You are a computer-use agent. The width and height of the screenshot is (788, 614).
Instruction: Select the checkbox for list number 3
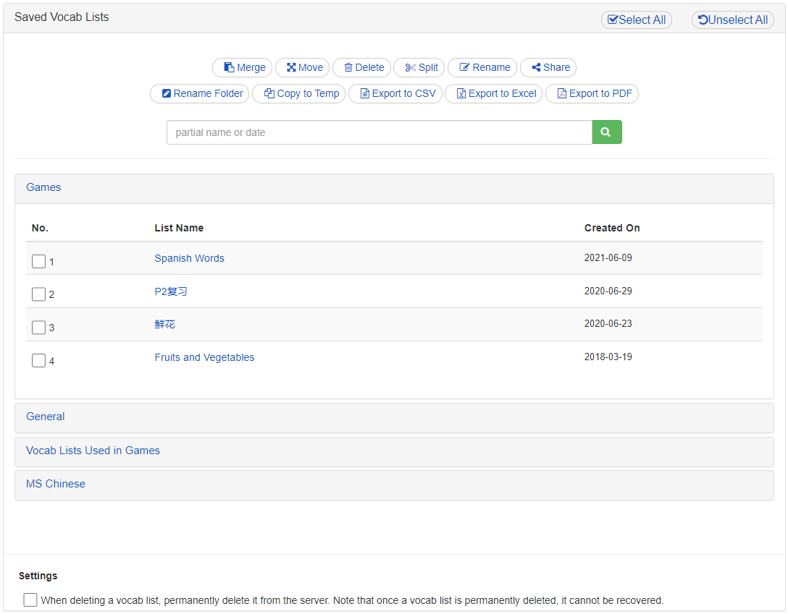coord(39,328)
